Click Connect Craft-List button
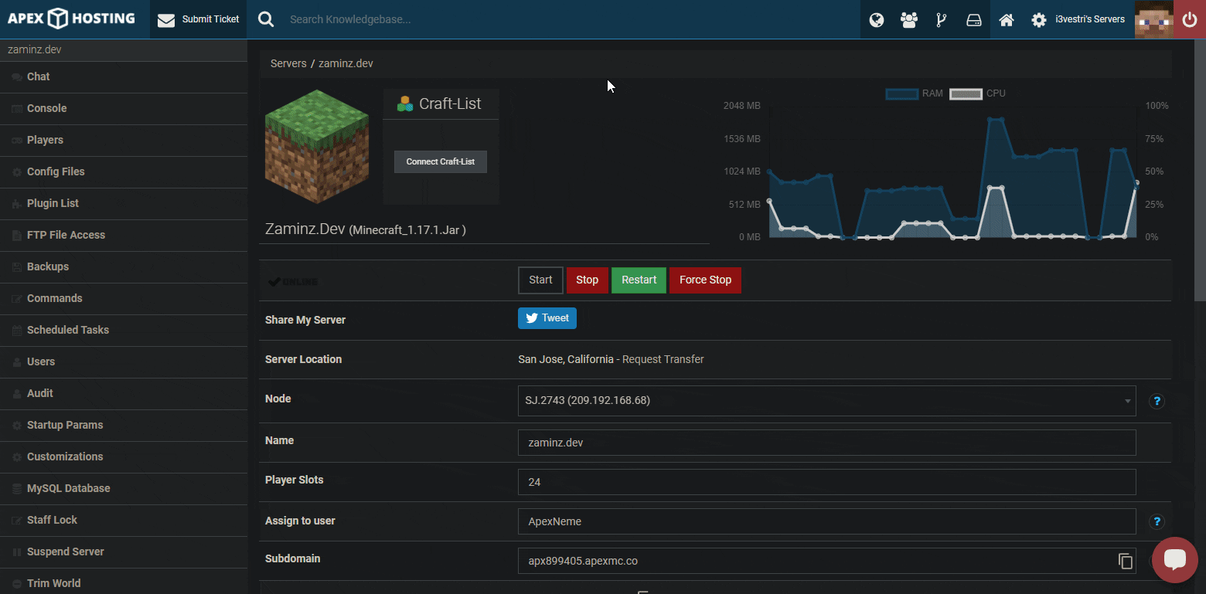 click(x=441, y=161)
